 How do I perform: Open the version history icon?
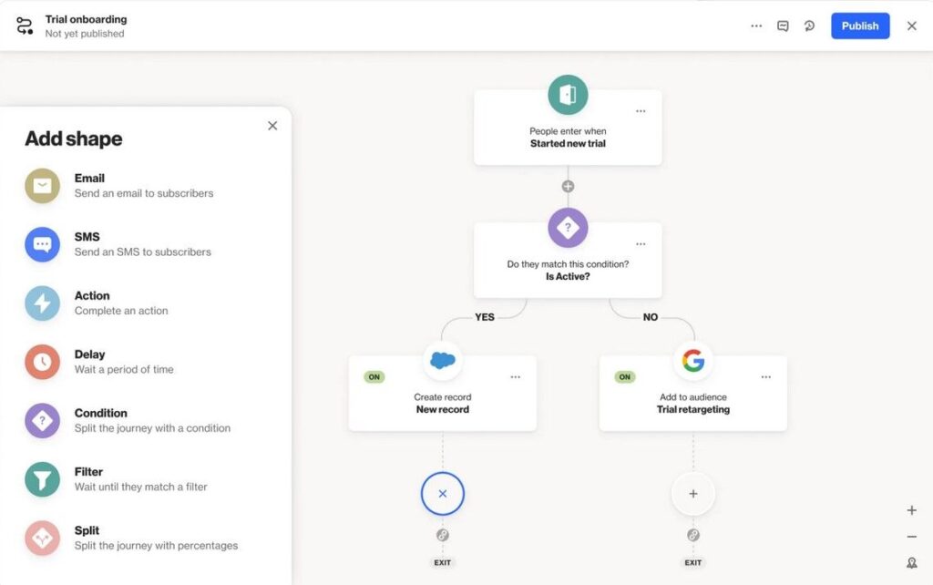pyautogui.click(x=809, y=26)
